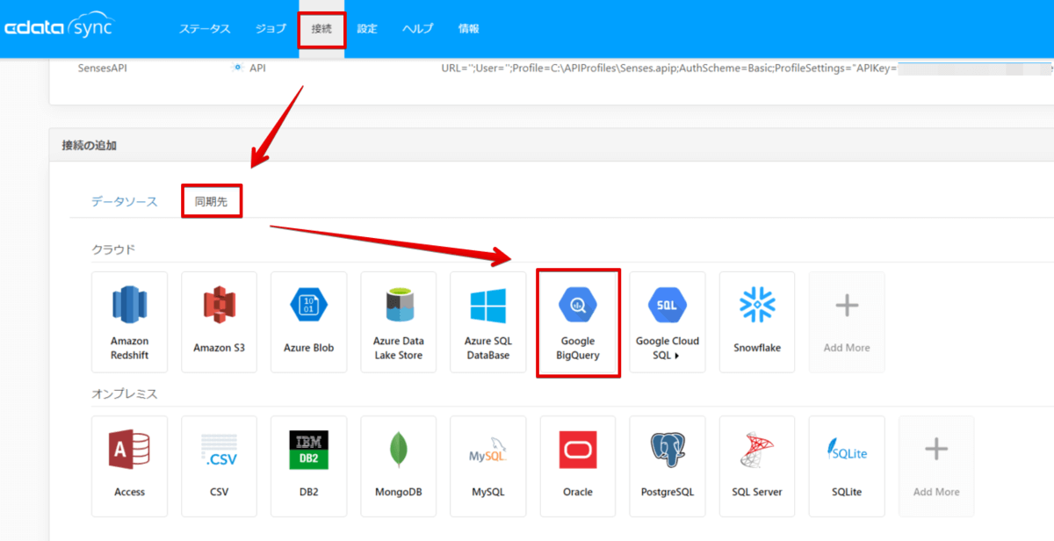Go to the ジョブ page
This screenshot has height=541, width=1054.
click(x=271, y=29)
